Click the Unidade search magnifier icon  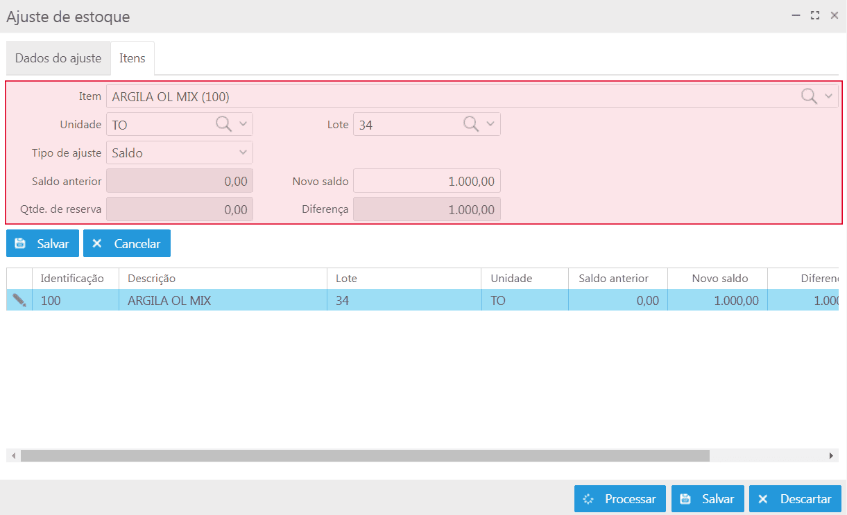pyautogui.click(x=223, y=124)
